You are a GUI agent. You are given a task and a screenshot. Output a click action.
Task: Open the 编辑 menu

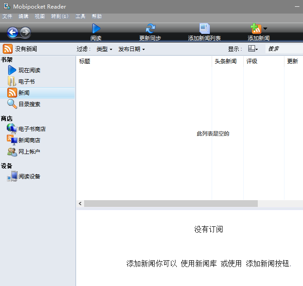pyautogui.click(x=24, y=16)
